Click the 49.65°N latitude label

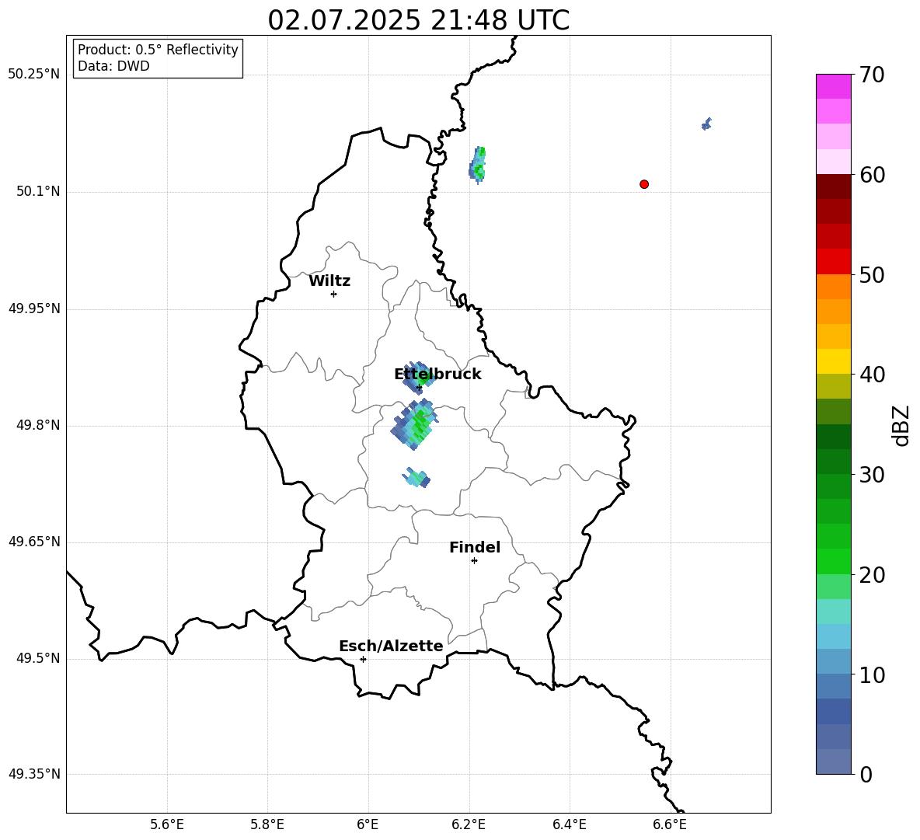tap(34, 542)
